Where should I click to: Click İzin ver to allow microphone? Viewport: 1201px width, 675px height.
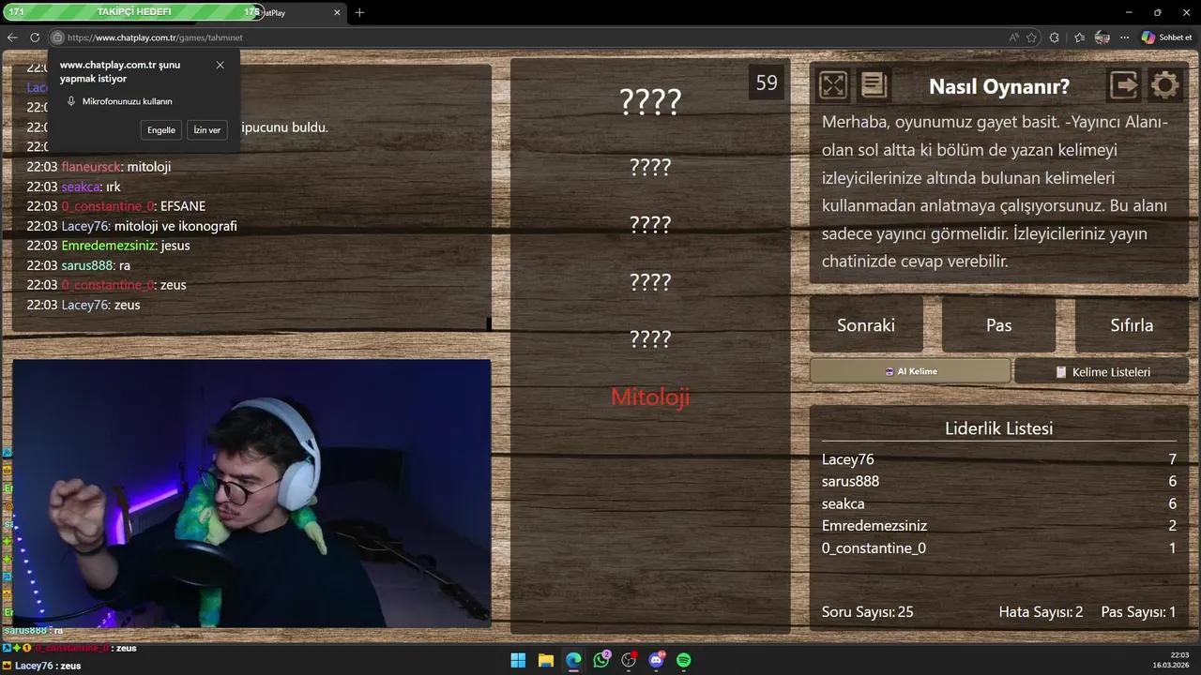point(206,130)
